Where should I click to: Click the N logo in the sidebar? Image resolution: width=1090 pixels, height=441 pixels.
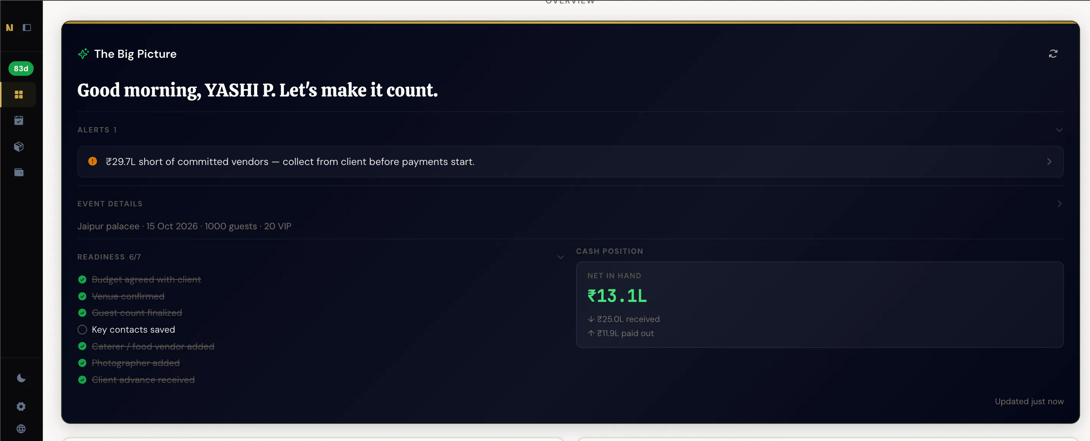9,28
